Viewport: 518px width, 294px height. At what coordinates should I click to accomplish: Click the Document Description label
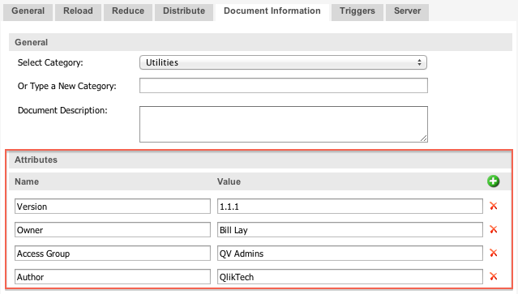[x=62, y=110]
